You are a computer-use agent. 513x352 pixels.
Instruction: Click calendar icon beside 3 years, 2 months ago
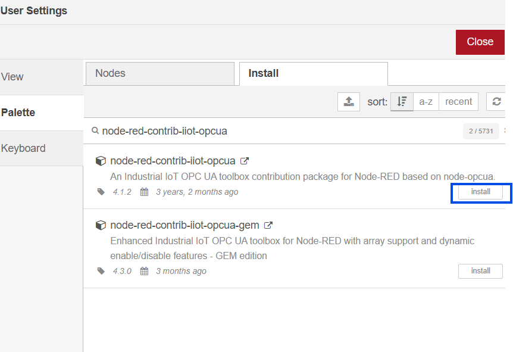click(144, 192)
